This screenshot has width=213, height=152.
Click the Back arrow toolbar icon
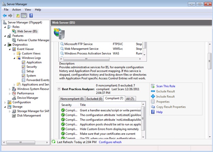[x=5, y=16]
